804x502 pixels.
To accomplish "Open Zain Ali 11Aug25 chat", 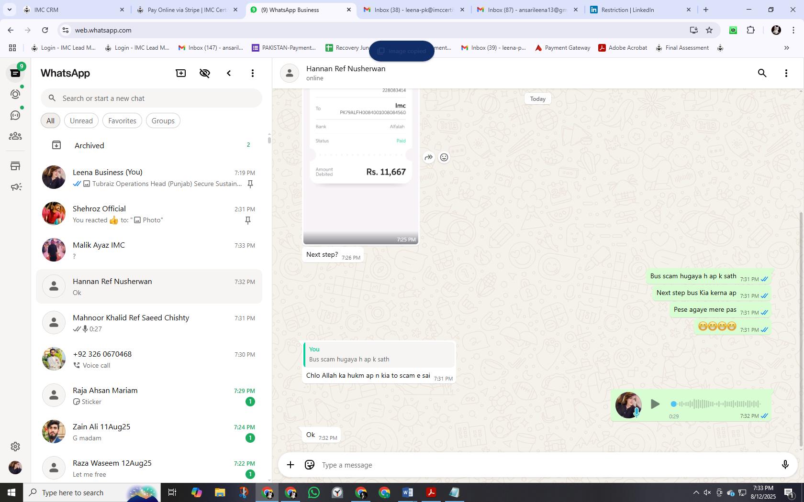I will point(149,432).
